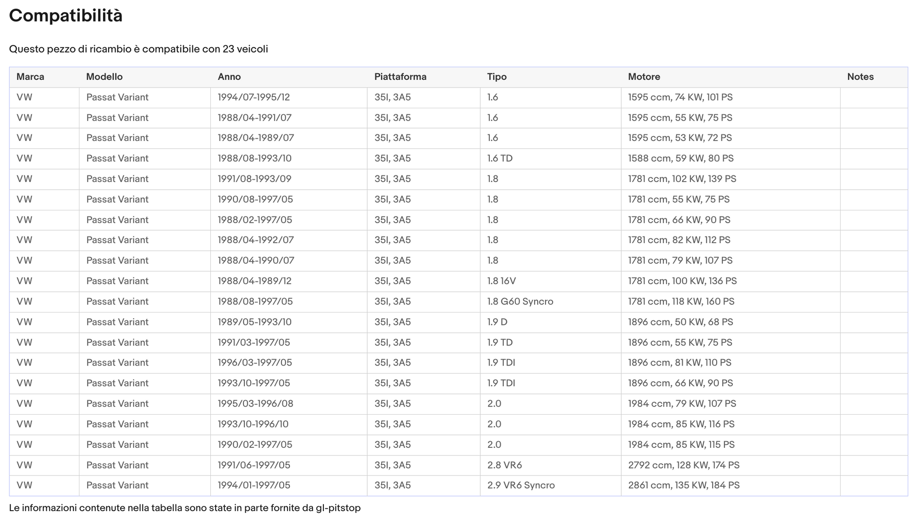920x522 pixels.
Task: Click the Marca column header
Action: (x=30, y=77)
